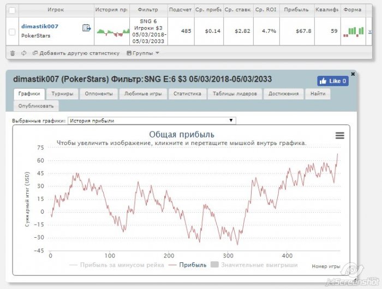Click the trash delete icon
This screenshot has height=289, width=382.
coord(13,53)
